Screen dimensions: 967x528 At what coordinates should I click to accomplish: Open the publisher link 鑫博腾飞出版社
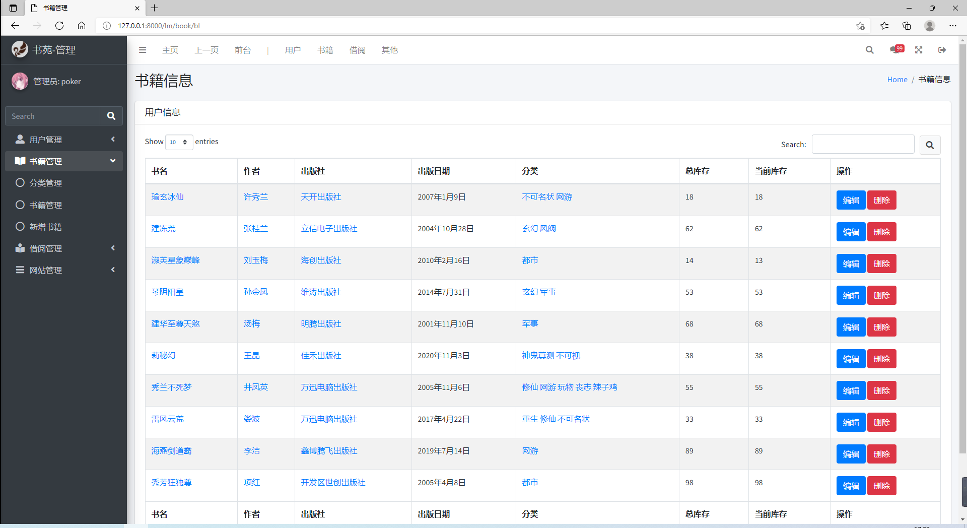pyautogui.click(x=329, y=451)
